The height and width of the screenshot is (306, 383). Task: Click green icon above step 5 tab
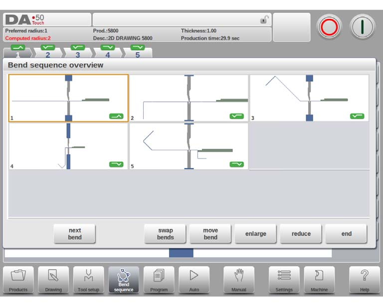point(138,47)
